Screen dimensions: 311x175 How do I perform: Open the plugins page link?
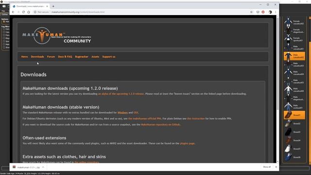pyautogui.click(x=187, y=143)
